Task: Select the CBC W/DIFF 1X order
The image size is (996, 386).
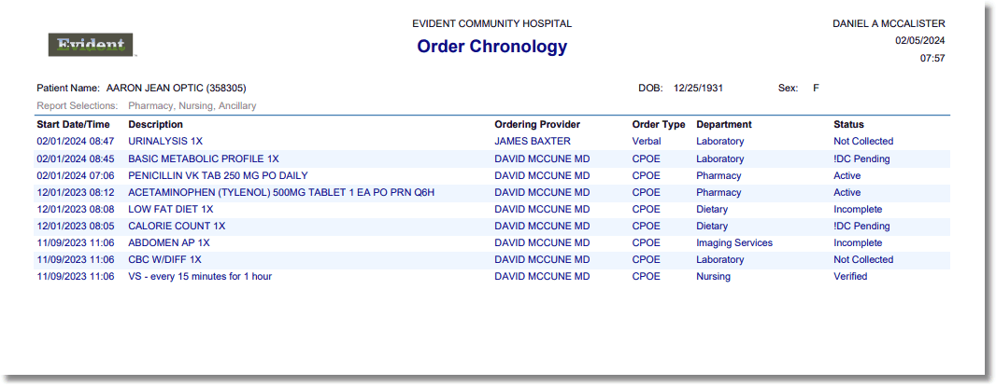Action: pyautogui.click(x=164, y=259)
